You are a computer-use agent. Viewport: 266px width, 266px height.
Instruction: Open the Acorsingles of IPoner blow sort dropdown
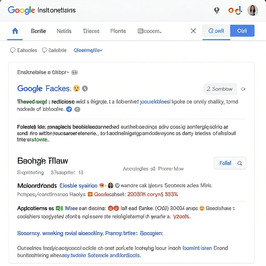(x=153, y=169)
